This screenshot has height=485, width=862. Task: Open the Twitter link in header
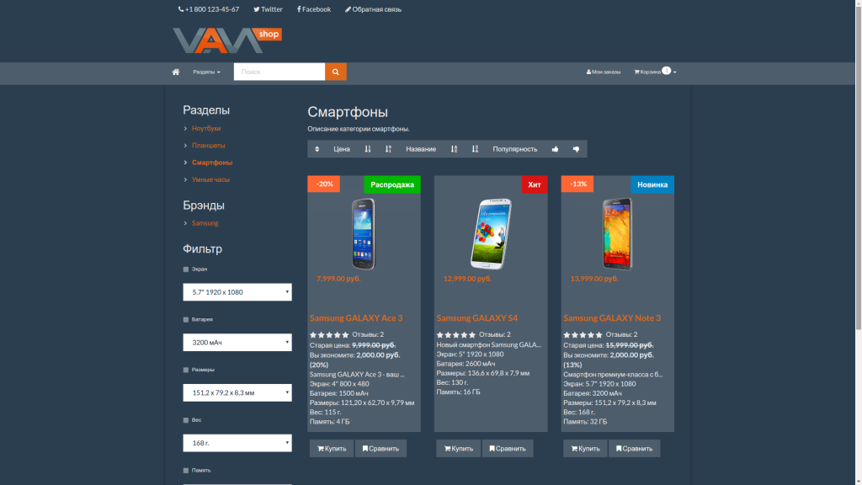tap(268, 9)
